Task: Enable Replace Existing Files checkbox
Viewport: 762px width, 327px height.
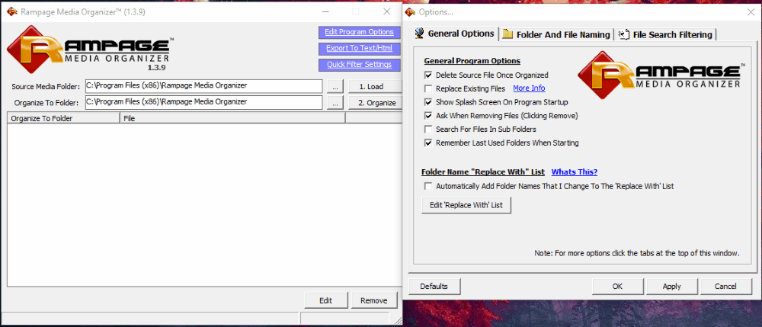Action: pyautogui.click(x=428, y=89)
